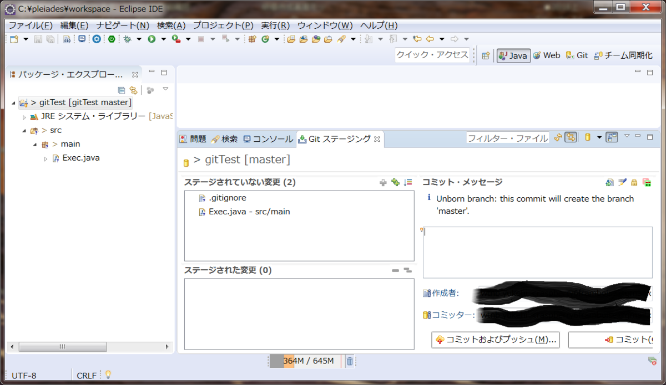The image size is (666, 385).
Task: Click the Run toolbar icon
Action: click(151, 39)
